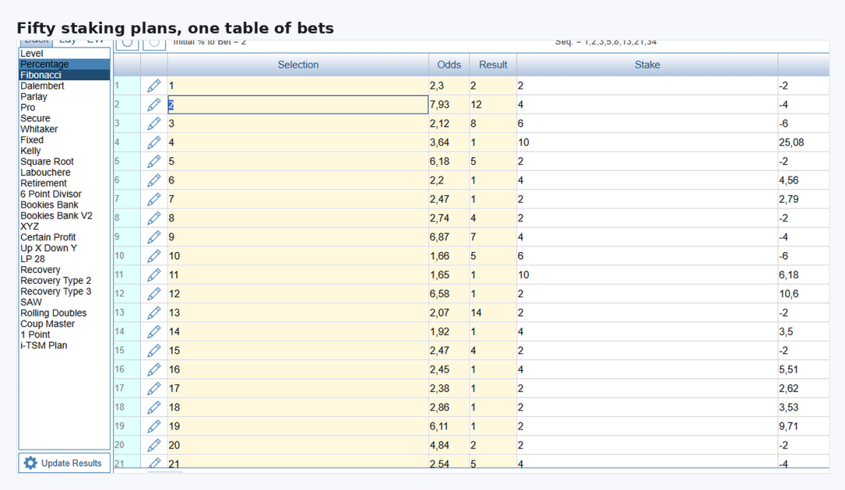Click the pencil icon in row 5
This screenshot has width=845, height=490.
click(154, 161)
